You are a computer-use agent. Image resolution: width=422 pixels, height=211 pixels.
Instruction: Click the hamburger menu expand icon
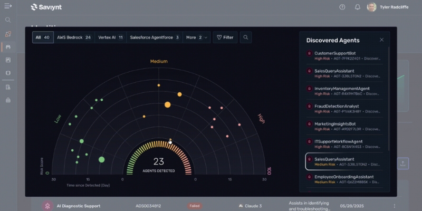pyautogui.click(x=8, y=6)
